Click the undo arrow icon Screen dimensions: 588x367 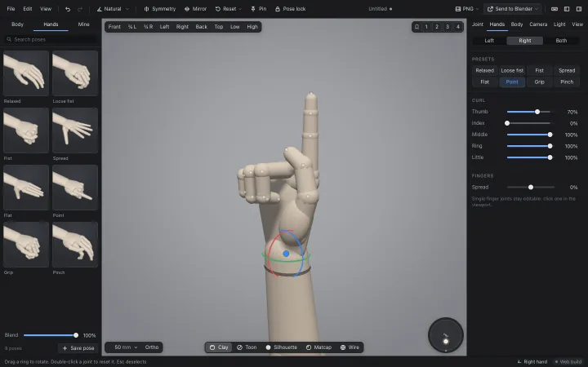(x=68, y=9)
